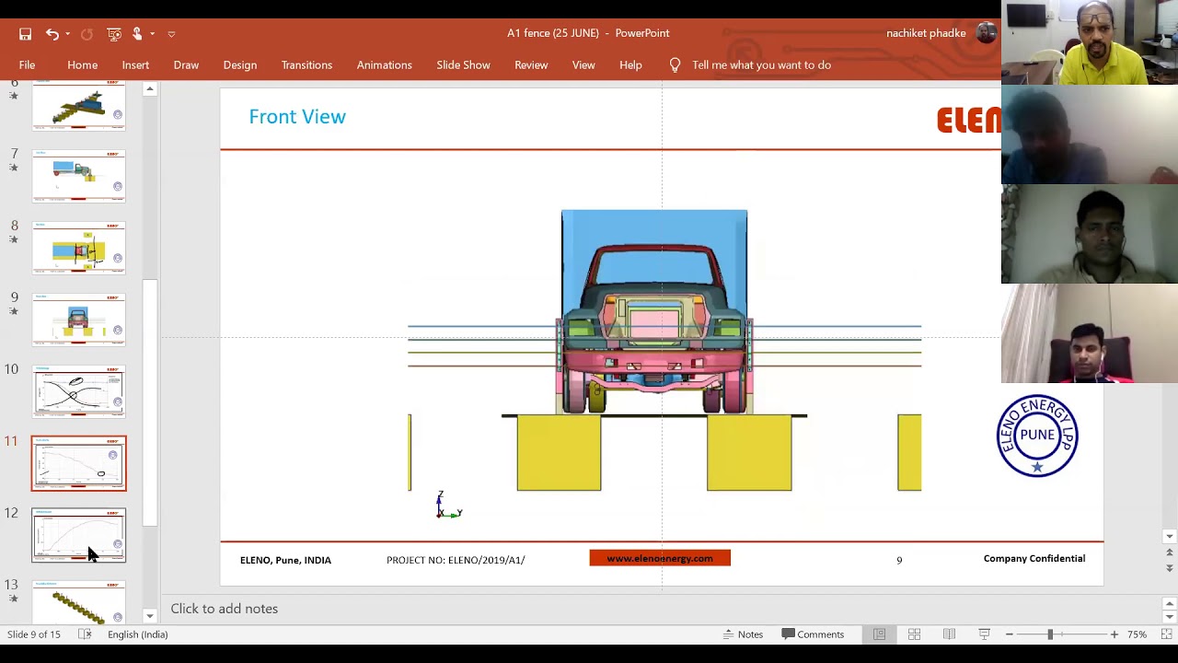Open the Animations tab
Image resolution: width=1178 pixels, height=663 pixels.
(384, 65)
